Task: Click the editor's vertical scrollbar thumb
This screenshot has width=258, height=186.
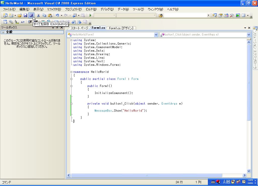Action: (x=249, y=82)
